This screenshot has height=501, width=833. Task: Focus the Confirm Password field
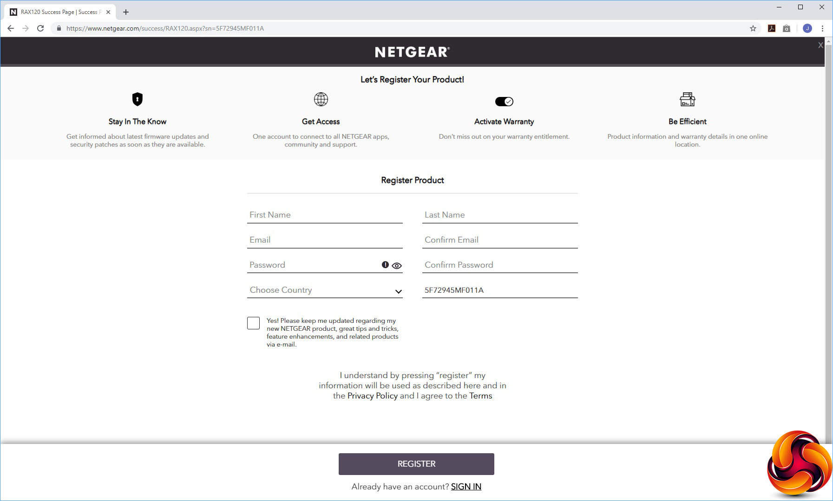[x=500, y=265]
